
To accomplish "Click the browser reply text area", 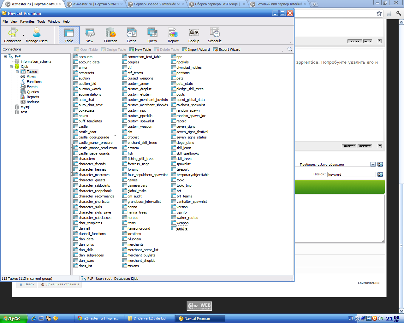I will 340,218.
